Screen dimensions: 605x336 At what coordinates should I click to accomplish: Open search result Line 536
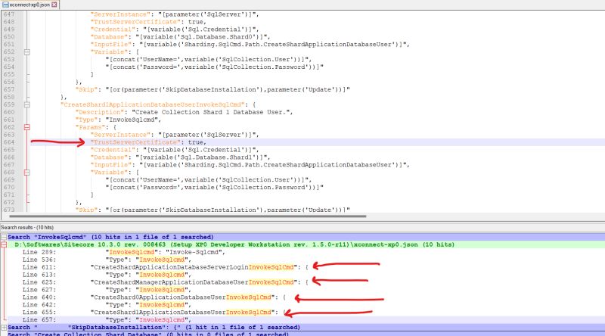(x=107, y=260)
